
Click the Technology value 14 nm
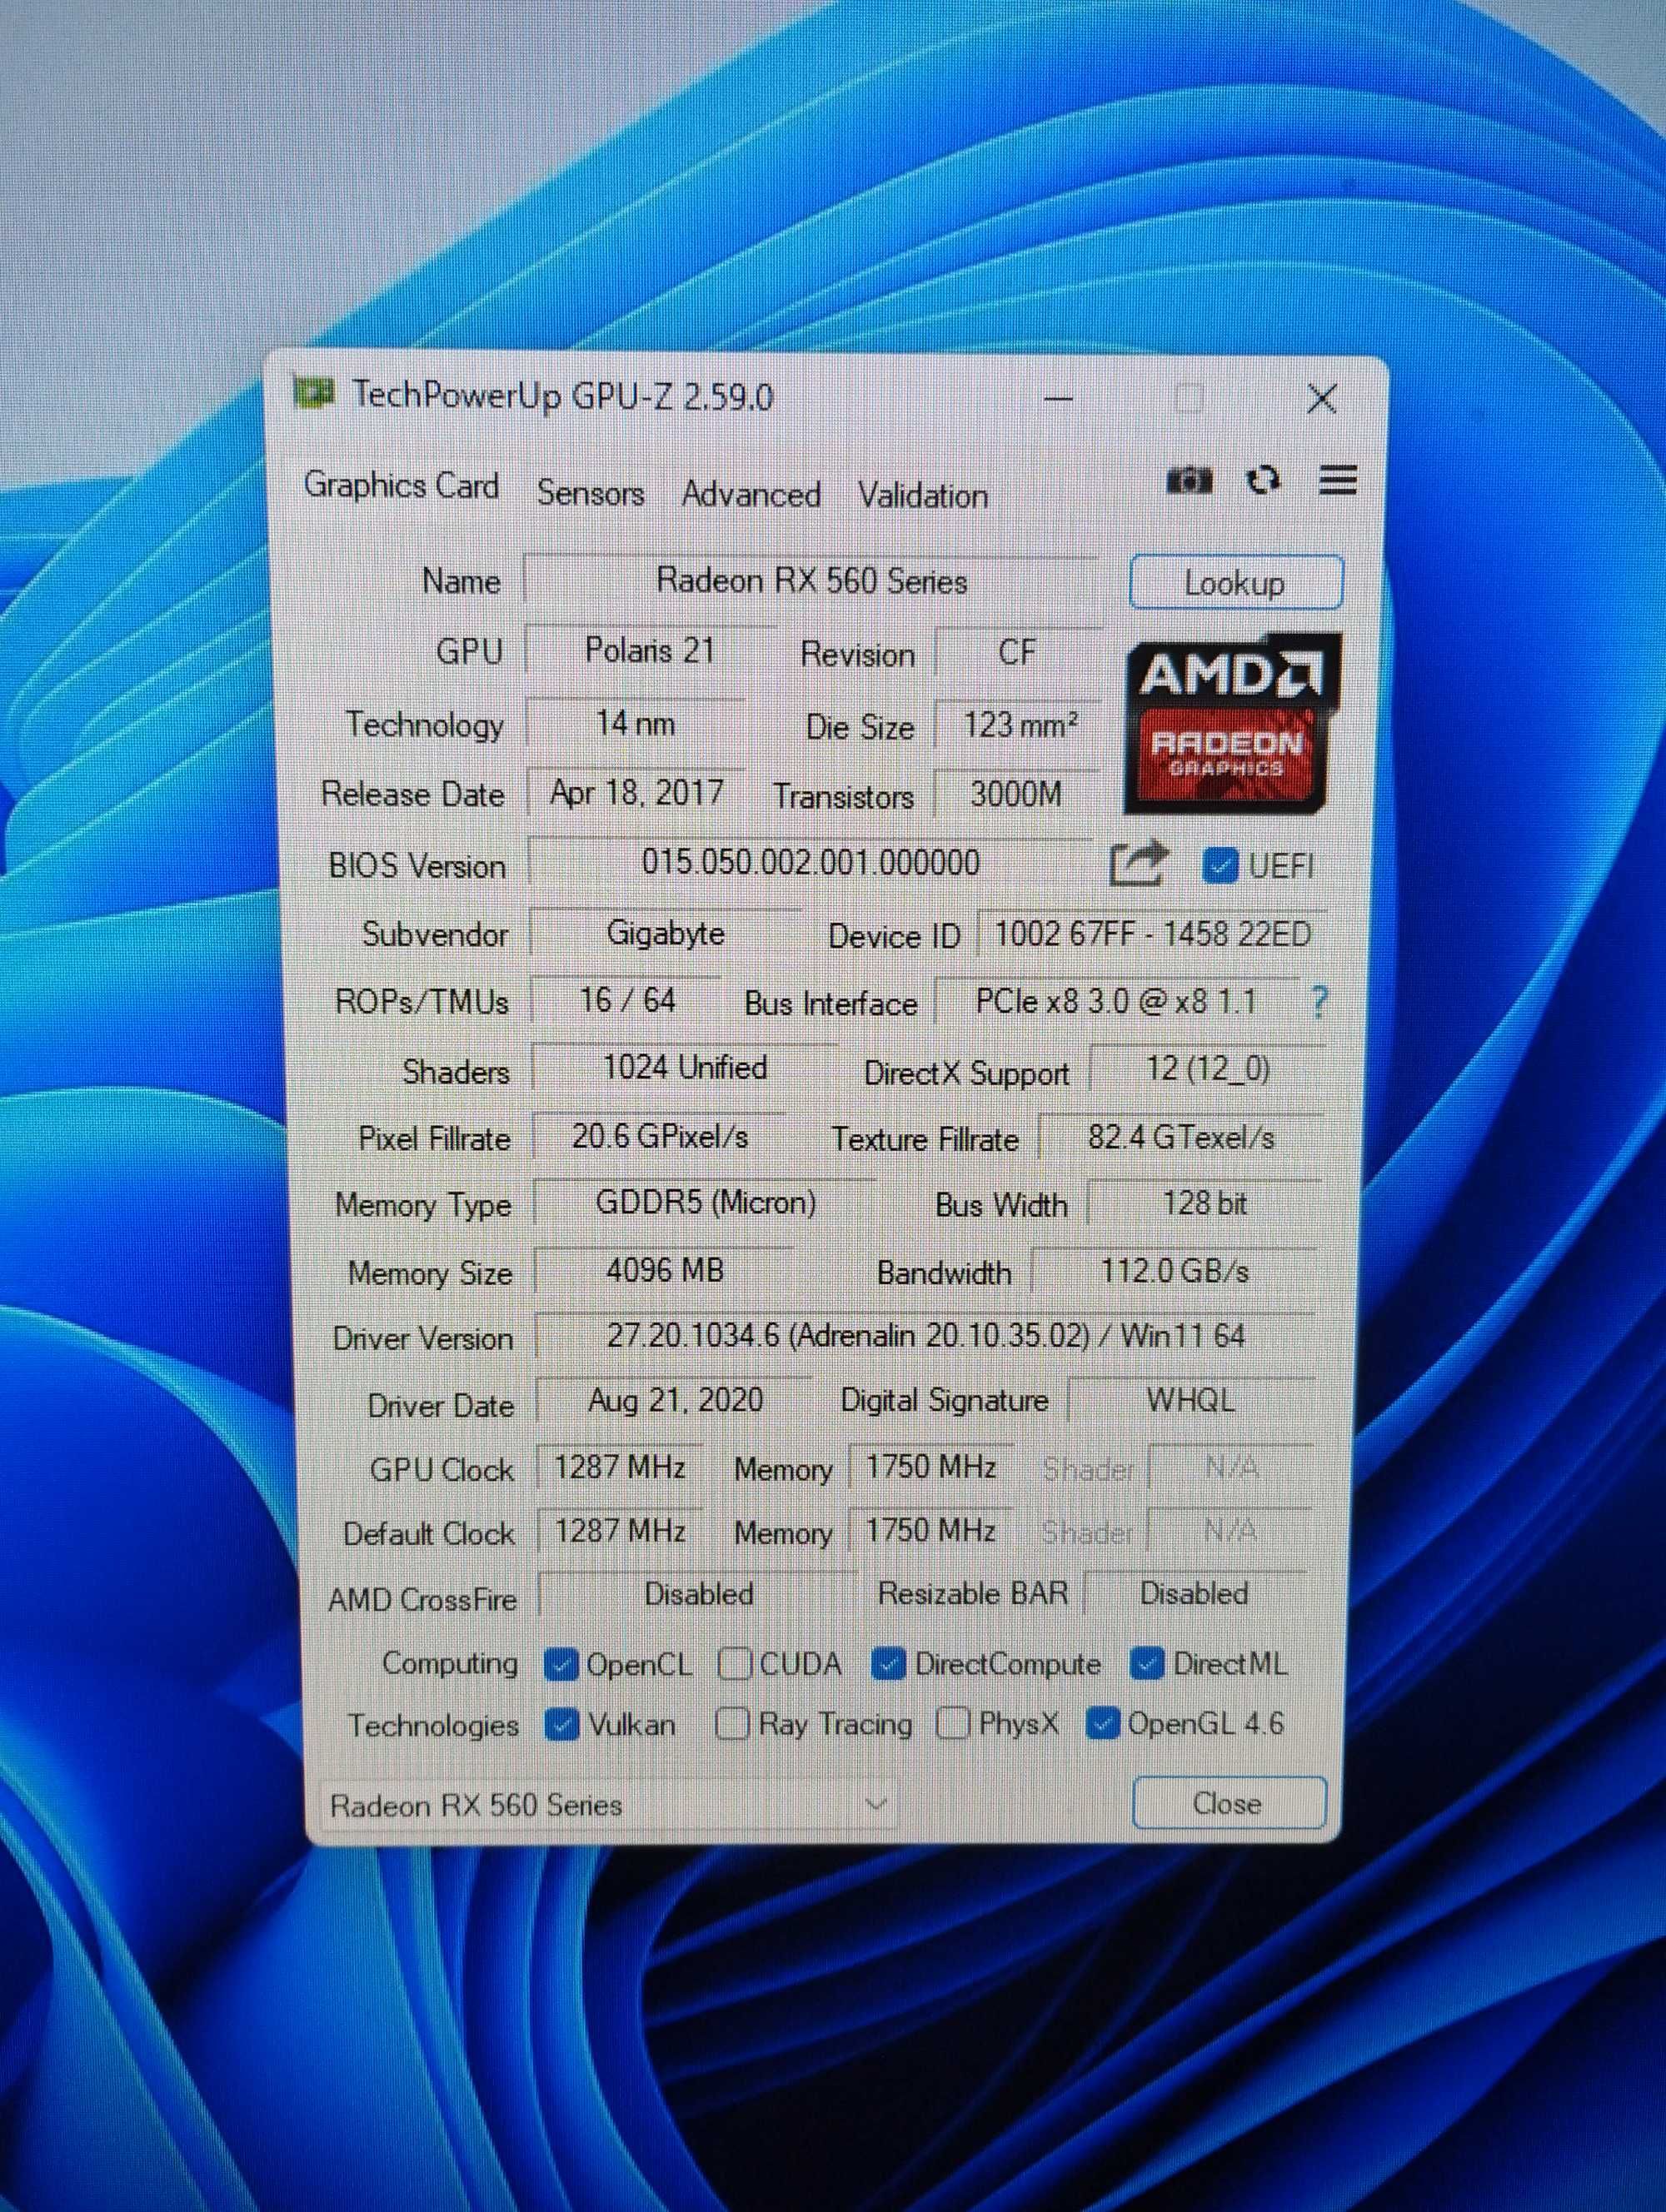click(x=635, y=723)
